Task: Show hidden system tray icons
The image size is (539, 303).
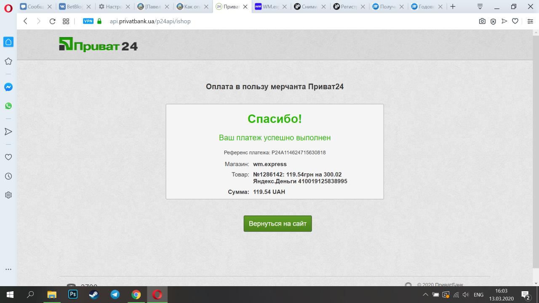Action: (x=425, y=295)
